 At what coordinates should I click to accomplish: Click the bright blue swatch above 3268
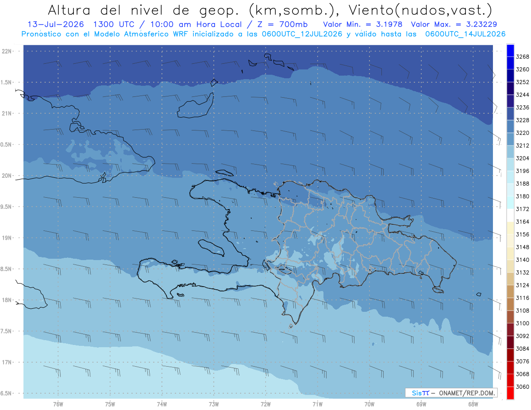510,50
